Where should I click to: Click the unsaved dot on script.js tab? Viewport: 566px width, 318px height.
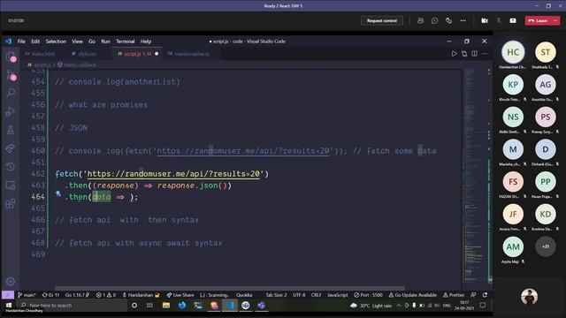[157, 54]
